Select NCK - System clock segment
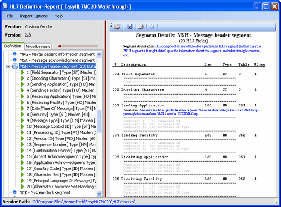This screenshot has width=281, height=207. tap(45, 192)
